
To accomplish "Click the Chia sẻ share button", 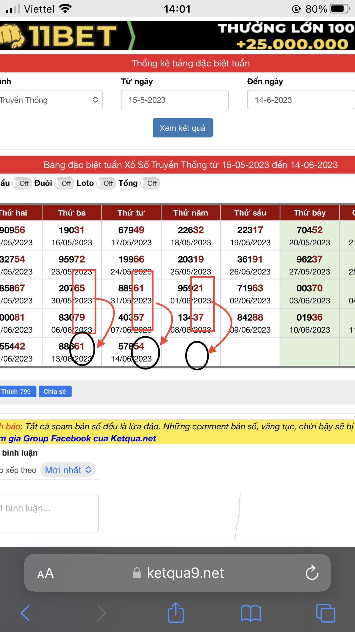I will tap(55, 392).
